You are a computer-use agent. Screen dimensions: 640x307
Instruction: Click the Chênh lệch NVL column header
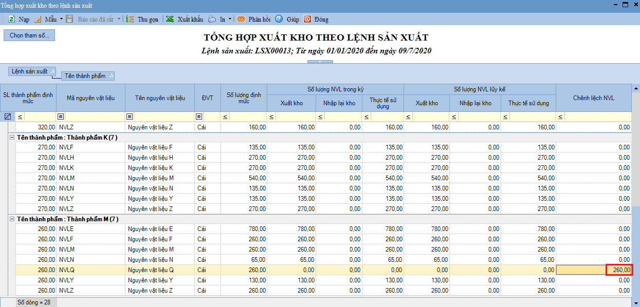coord(594,98)
